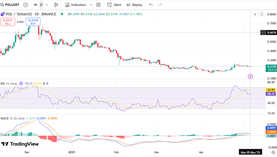Click the current price label 0.2318
Screen dimensions: 277x157
[272, 66]
